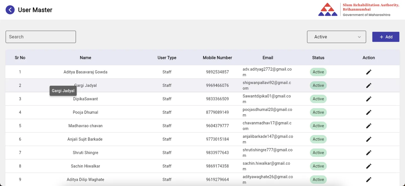The image size is (405, 186).
Task: Click shigwanpallavi92@gmail.com email address
Action: pos(267,85)
